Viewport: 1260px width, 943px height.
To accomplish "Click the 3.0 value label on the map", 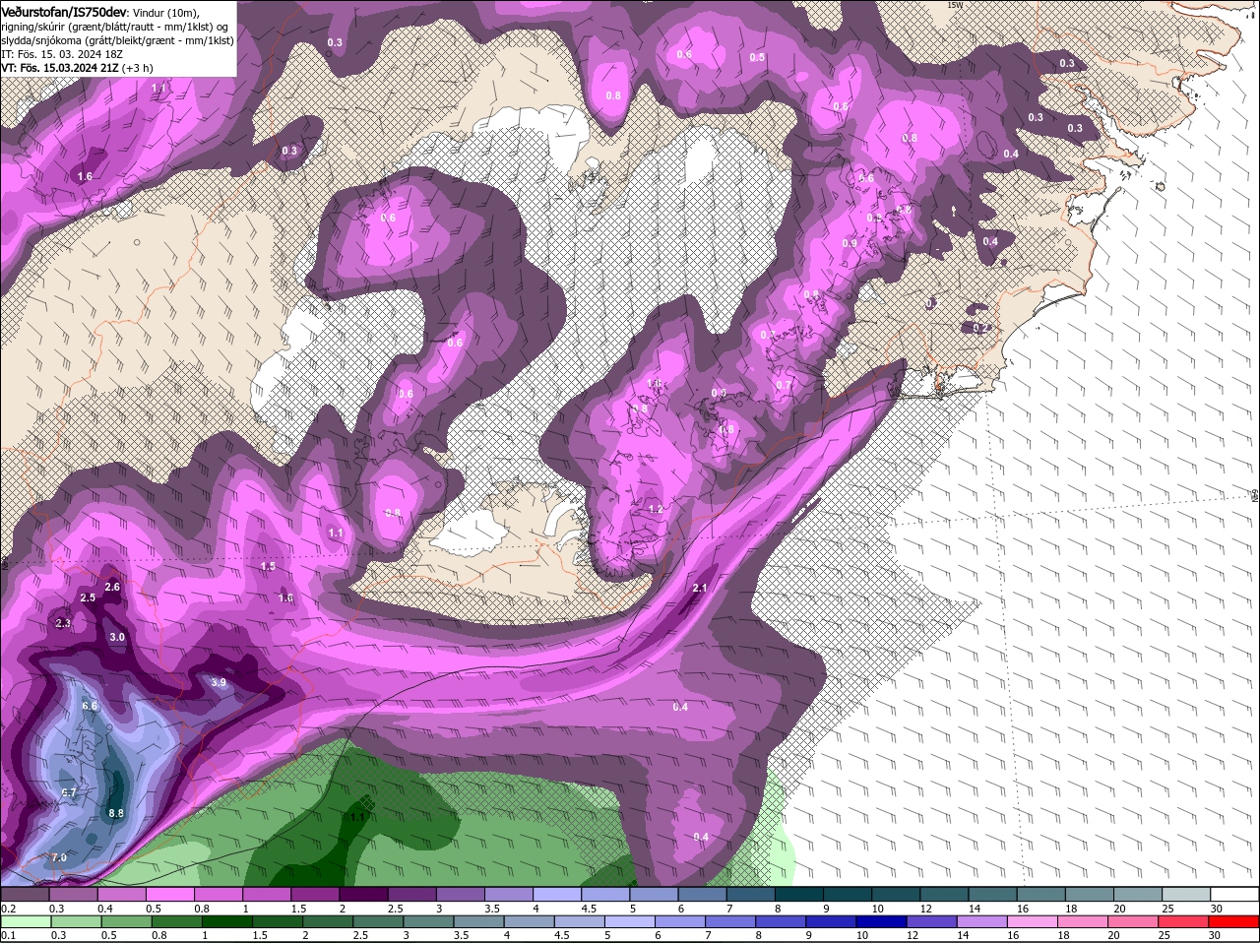I will click(x=117, y=637).
